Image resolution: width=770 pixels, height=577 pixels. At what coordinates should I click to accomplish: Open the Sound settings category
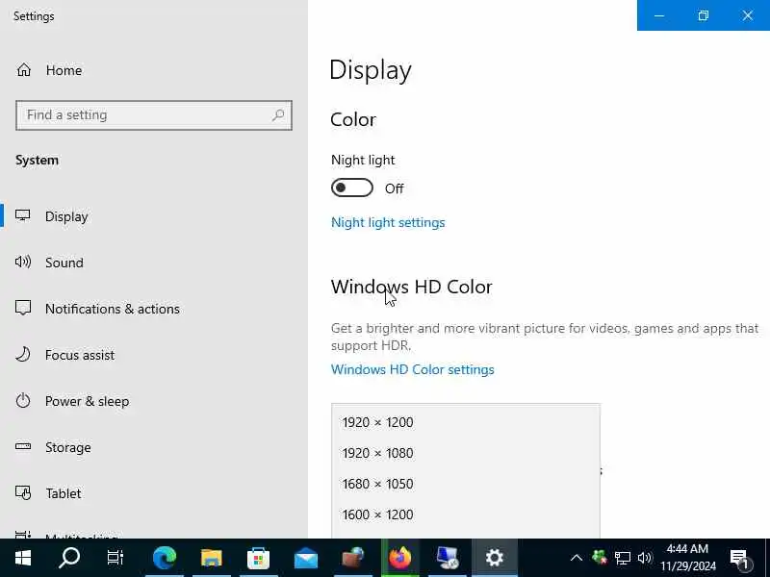point(64,263)
